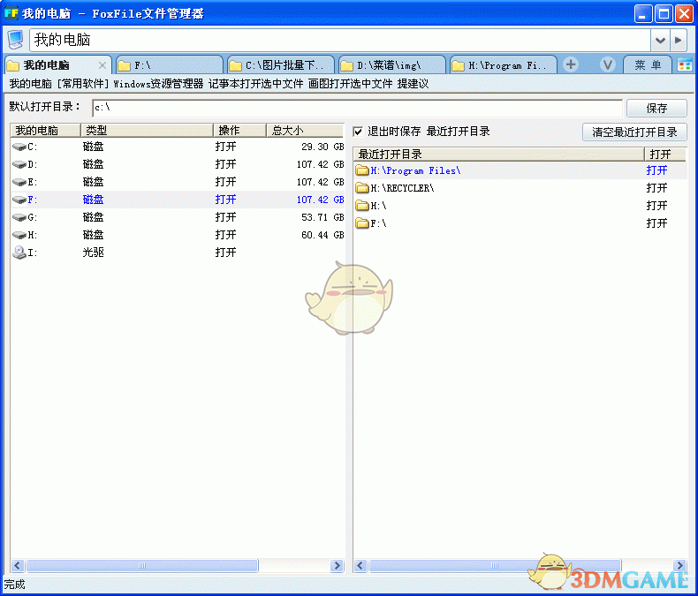Screen dimensions: 698x596
Task: Add a new tab with plus icon
Action: [571, 65]
